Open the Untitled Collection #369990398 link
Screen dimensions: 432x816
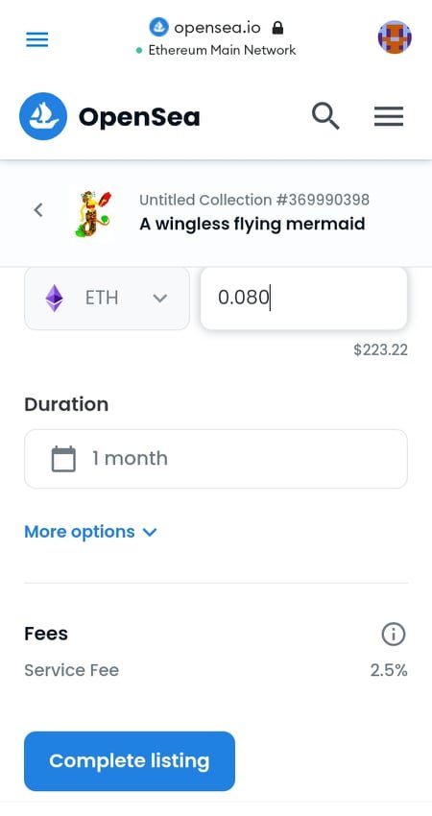click(x=254, y=200)
